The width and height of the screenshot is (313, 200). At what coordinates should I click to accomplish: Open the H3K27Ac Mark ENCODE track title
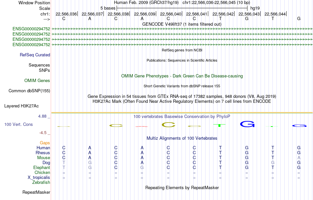pos(182,101)
